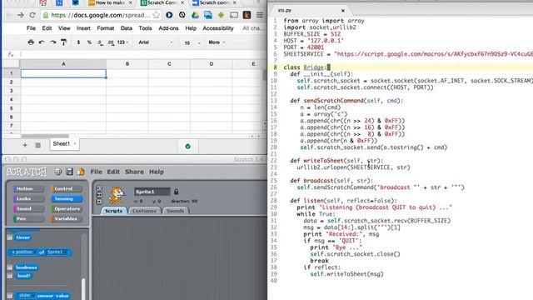Viewport: 533px width, 300px height.
Task: Bookmark the page with the star icon
Action: pyautogui.click(x=156, y=15)
